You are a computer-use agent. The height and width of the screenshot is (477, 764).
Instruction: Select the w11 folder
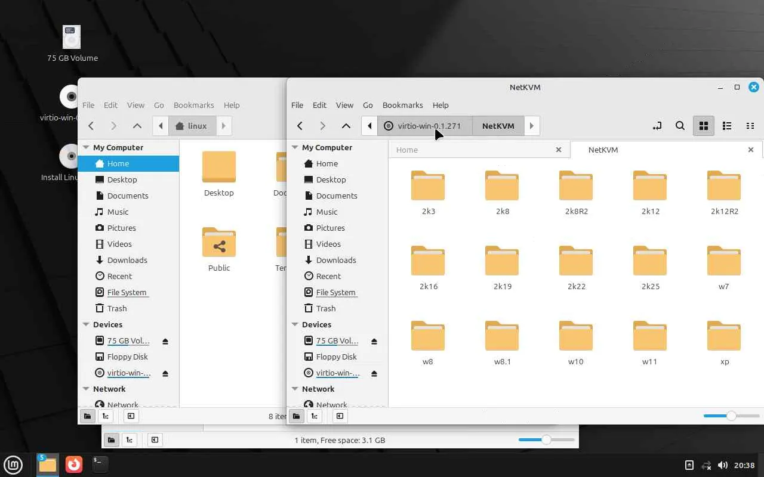coord(650,342)
